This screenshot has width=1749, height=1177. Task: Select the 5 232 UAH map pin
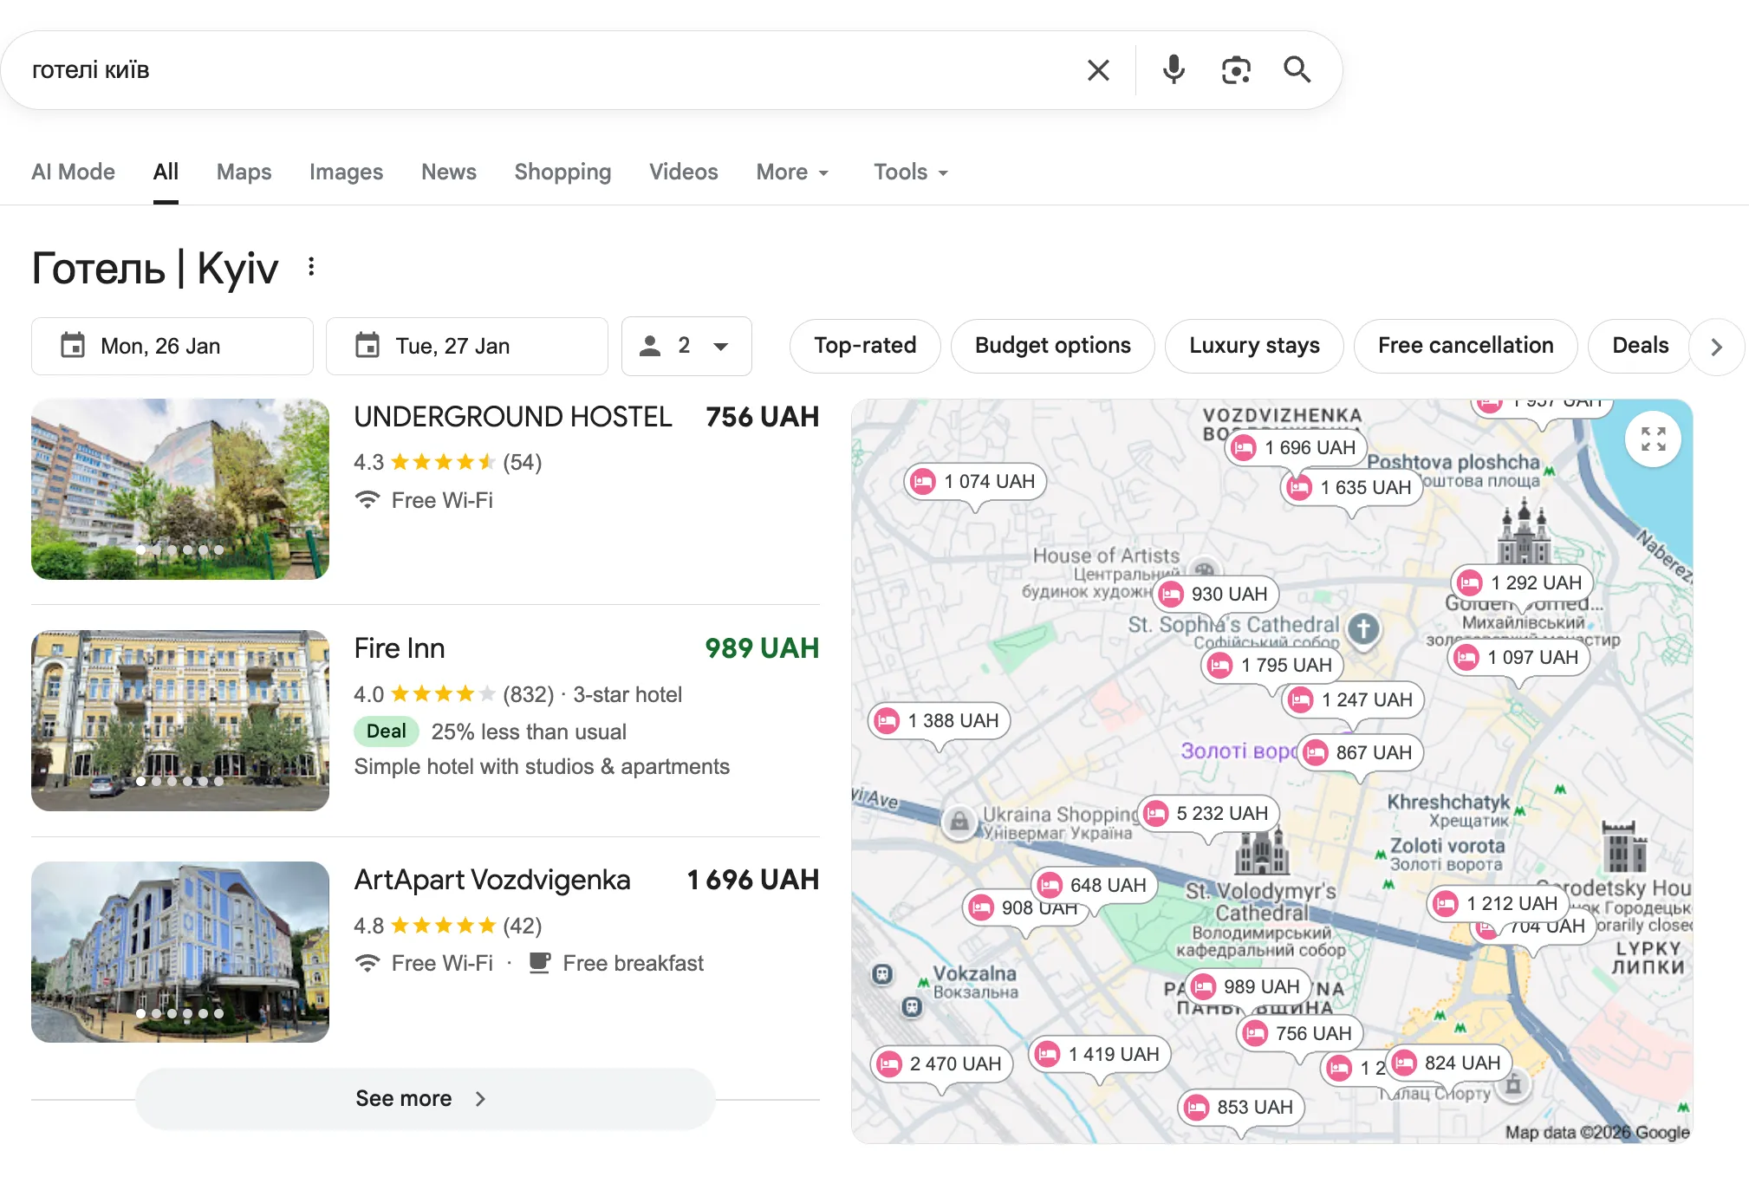coord(1209,814)
